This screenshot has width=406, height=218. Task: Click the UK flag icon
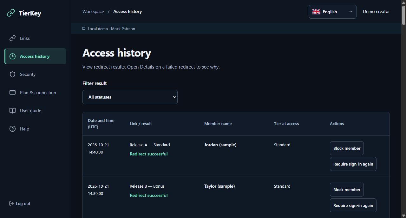(316, 12)
